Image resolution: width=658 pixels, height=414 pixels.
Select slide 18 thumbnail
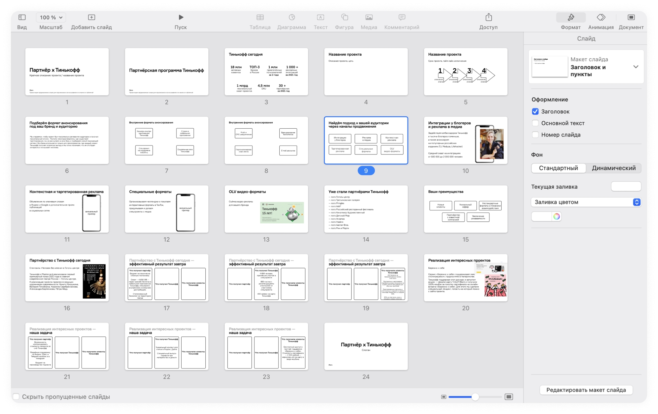point(266,278)
